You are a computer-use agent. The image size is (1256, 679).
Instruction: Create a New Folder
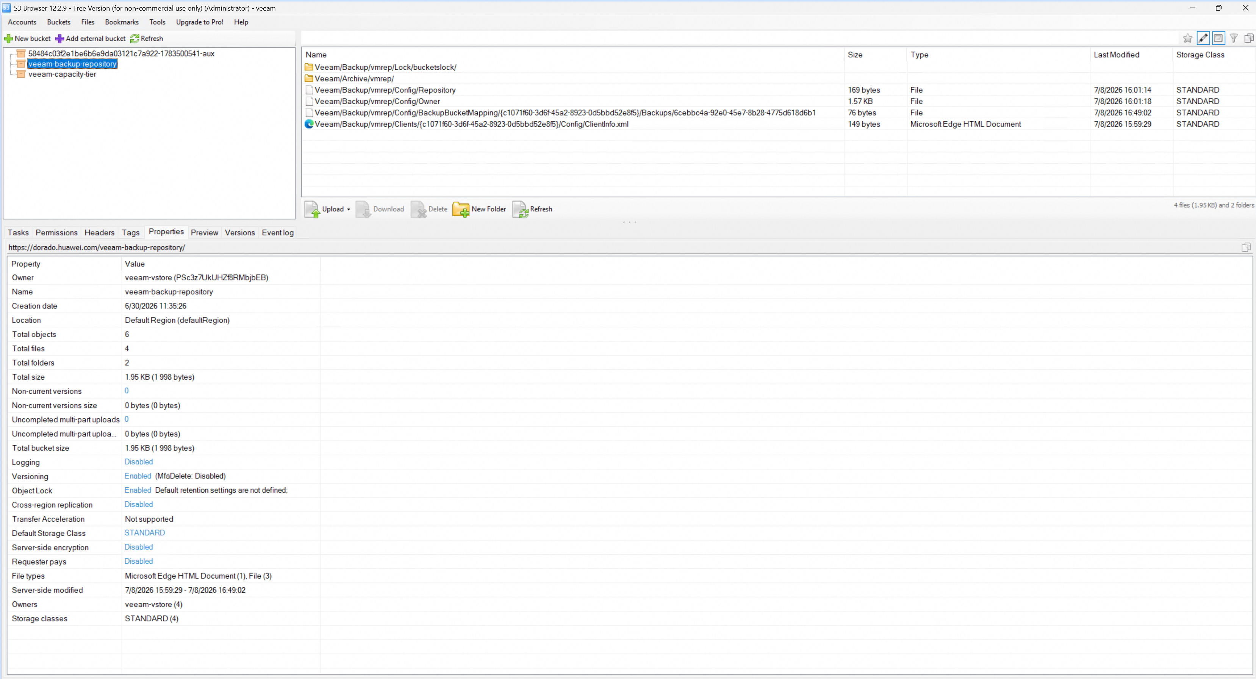click(x=479, y=209)
